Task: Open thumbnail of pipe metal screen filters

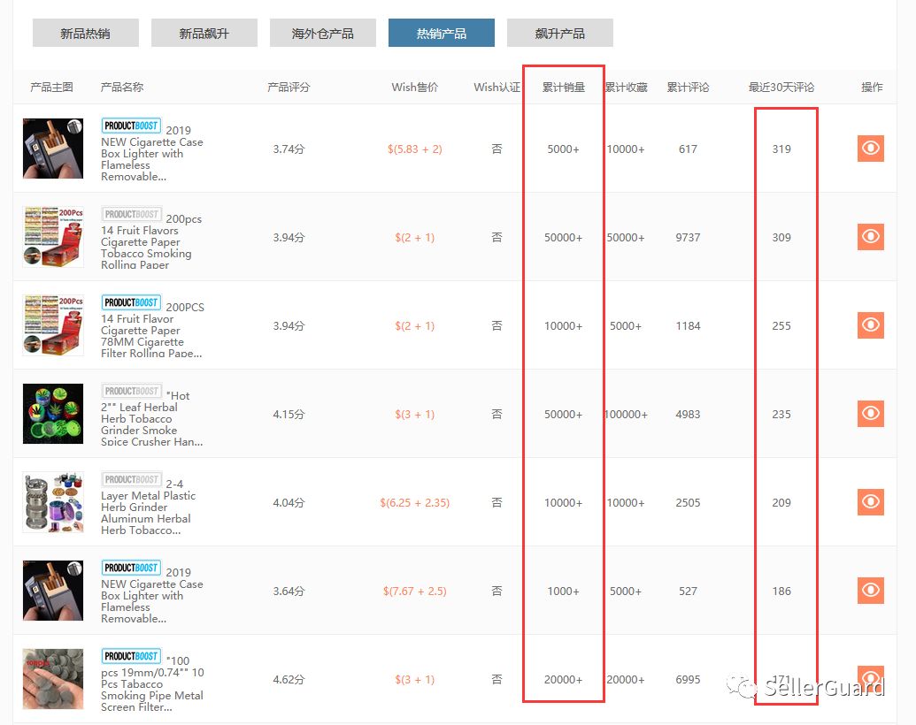Action: pyautogui.click(x=53, y=679)
